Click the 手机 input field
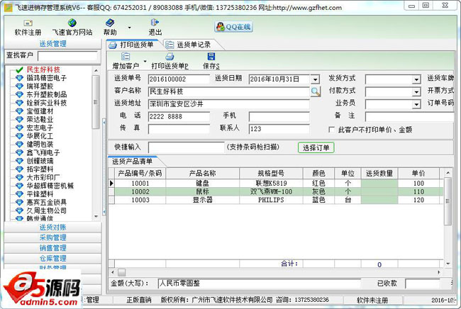Viewport: 461px width, 309px height. 279,117
